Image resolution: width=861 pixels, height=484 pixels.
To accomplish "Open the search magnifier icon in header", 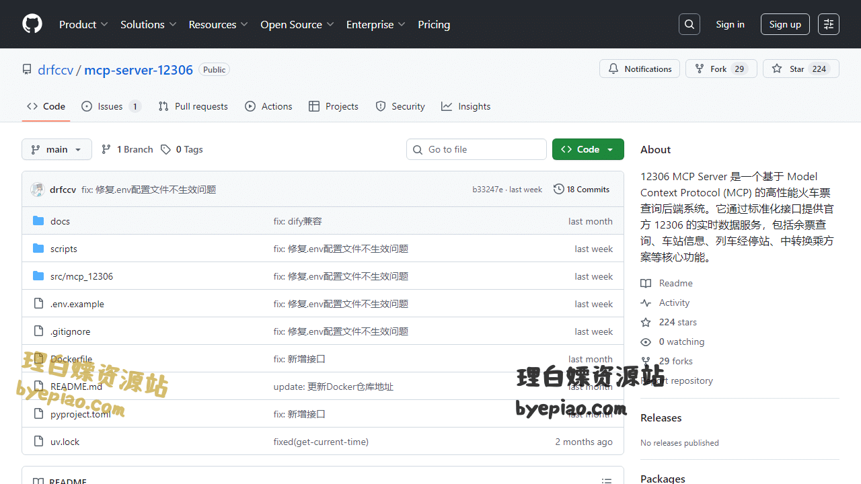I will (689, 24).
